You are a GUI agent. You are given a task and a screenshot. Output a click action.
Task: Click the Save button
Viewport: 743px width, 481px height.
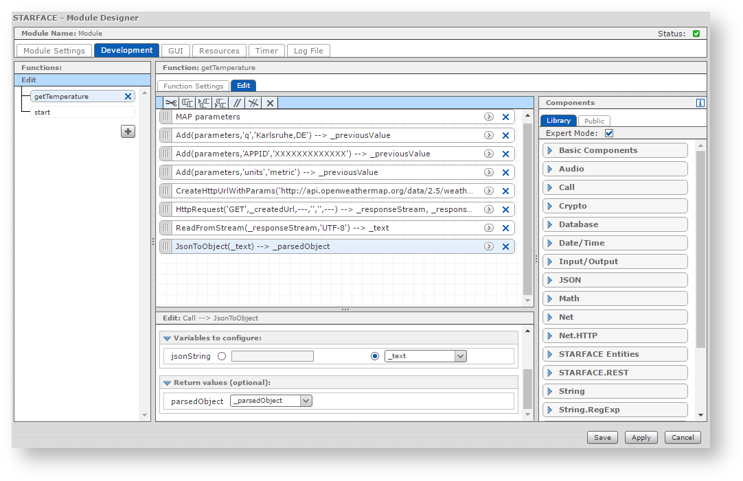(602, 438)
